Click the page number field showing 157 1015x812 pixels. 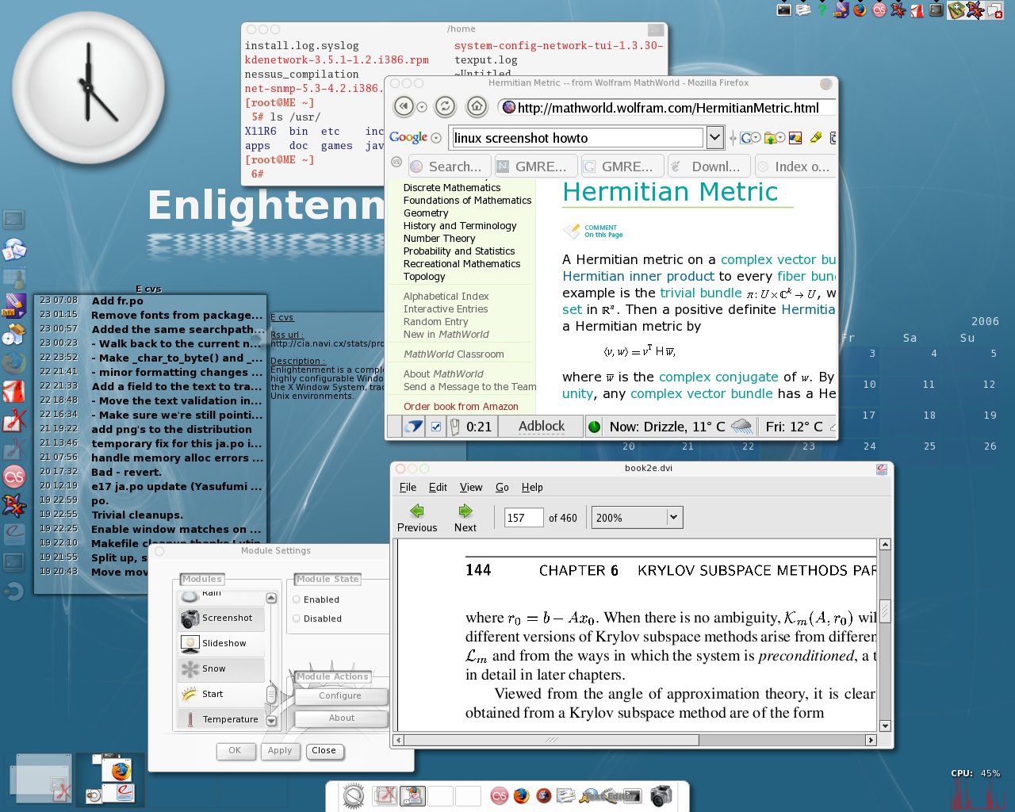[523, 518]
